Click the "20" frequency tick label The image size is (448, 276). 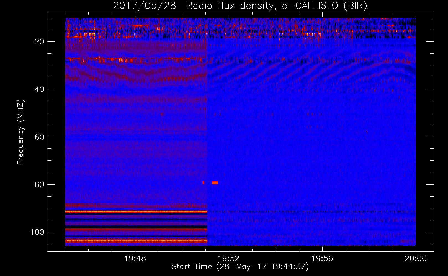pos(40,42)
